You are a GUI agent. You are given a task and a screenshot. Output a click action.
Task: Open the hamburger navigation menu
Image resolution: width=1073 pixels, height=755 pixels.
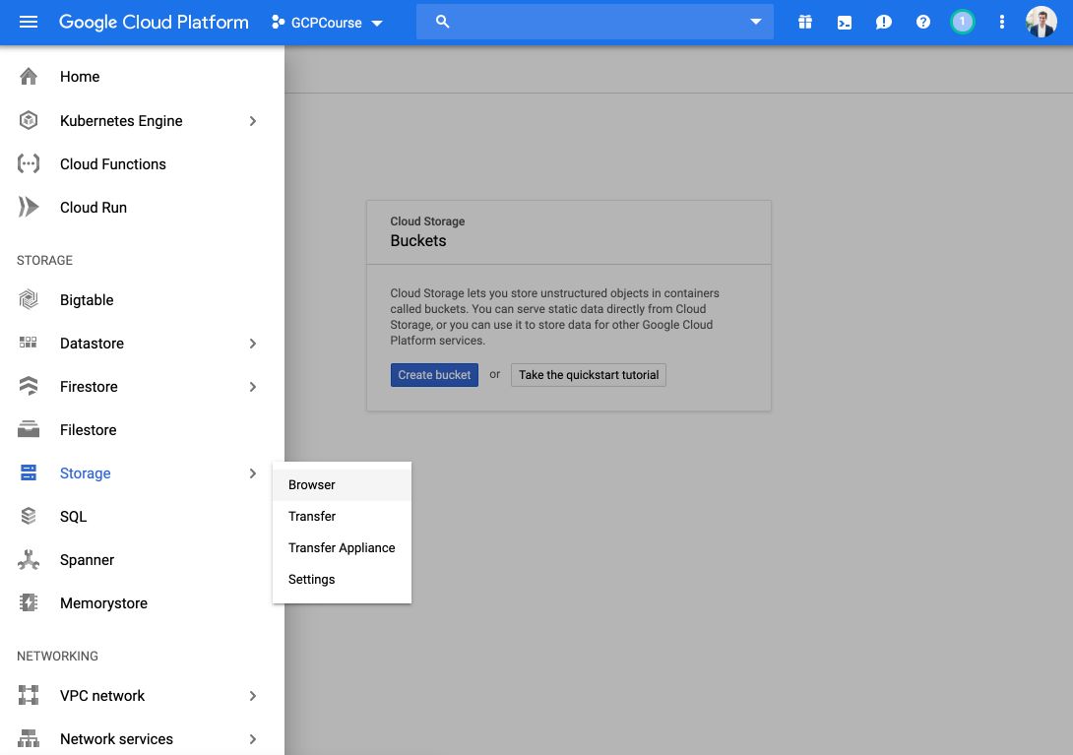[29, 22]
